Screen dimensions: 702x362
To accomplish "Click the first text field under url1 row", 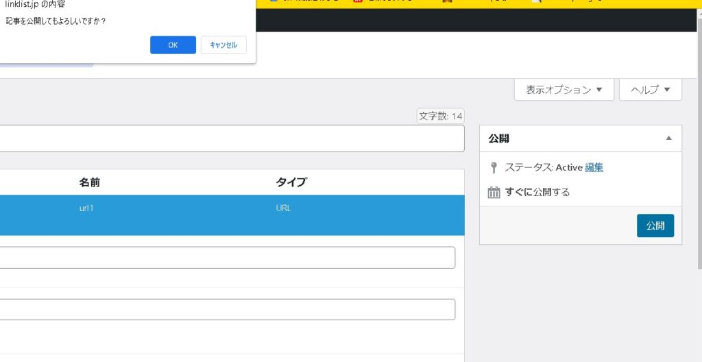I will coord(228,258).
